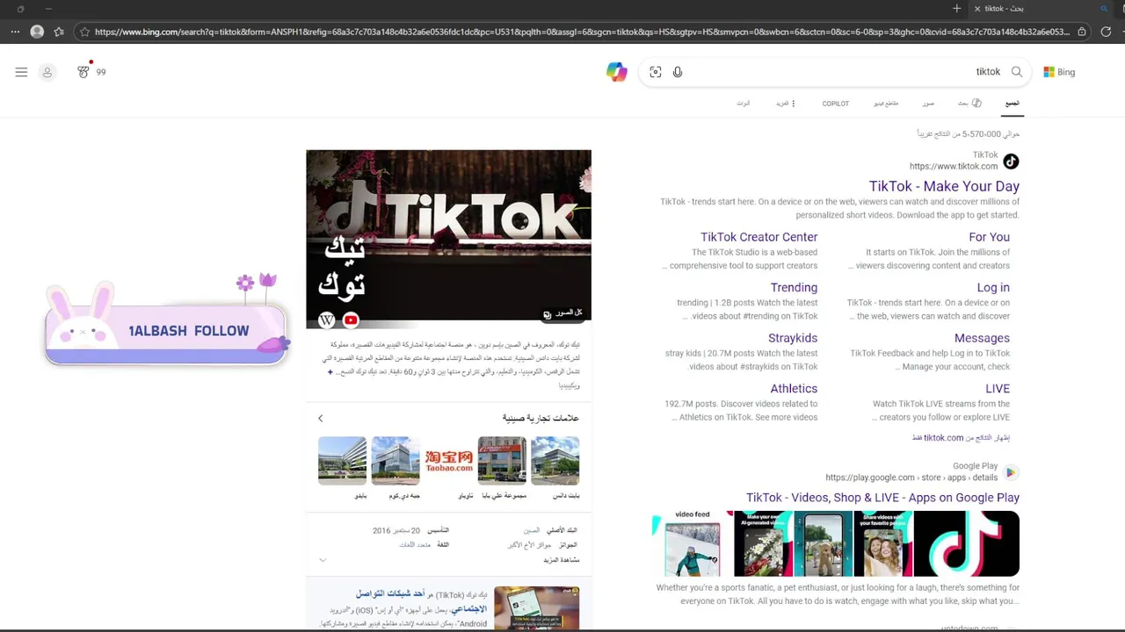
Task: Open the Messages sitelink
Action: click(982, 338)
